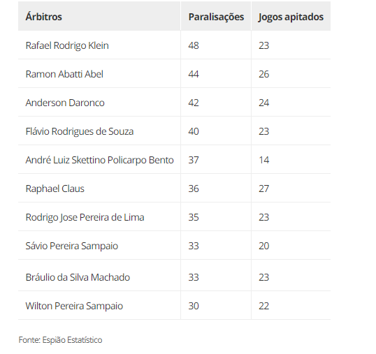Select Bráulio da Silva Machado row
Image resolution: width=376 pixels, height=354 pixels.
pos(174,276)
